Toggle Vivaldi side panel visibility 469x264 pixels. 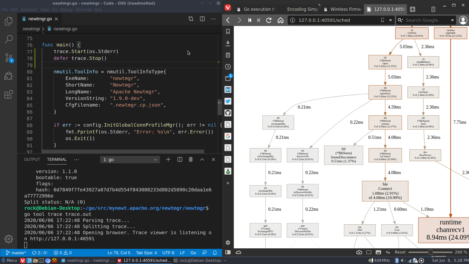228,252
